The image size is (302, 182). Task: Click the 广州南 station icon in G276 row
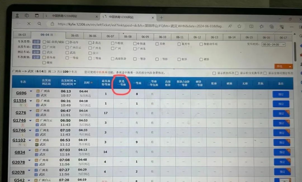(x=37, y=110)
